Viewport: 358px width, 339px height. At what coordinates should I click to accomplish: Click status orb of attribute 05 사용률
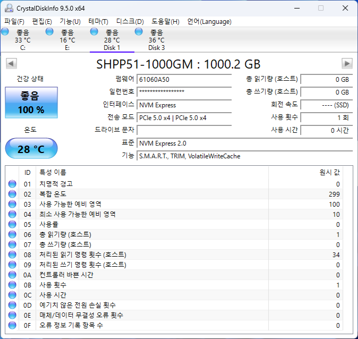click(12, 224)
